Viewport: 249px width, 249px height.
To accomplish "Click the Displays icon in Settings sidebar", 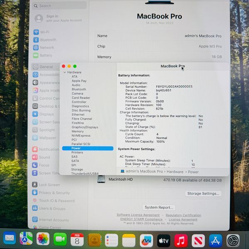I will pyautogui.click(x=35, y=114).
